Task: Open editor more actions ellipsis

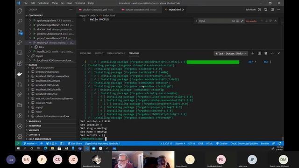Action: 279,9
